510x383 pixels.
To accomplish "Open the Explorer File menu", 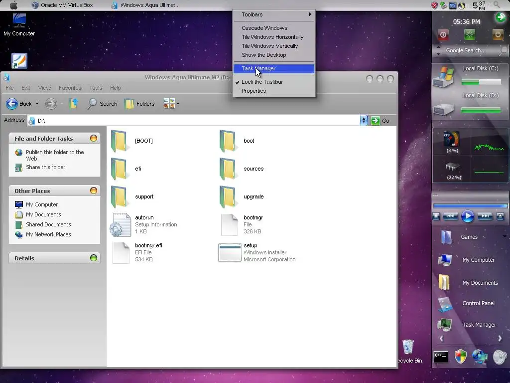I will (9, 88).
